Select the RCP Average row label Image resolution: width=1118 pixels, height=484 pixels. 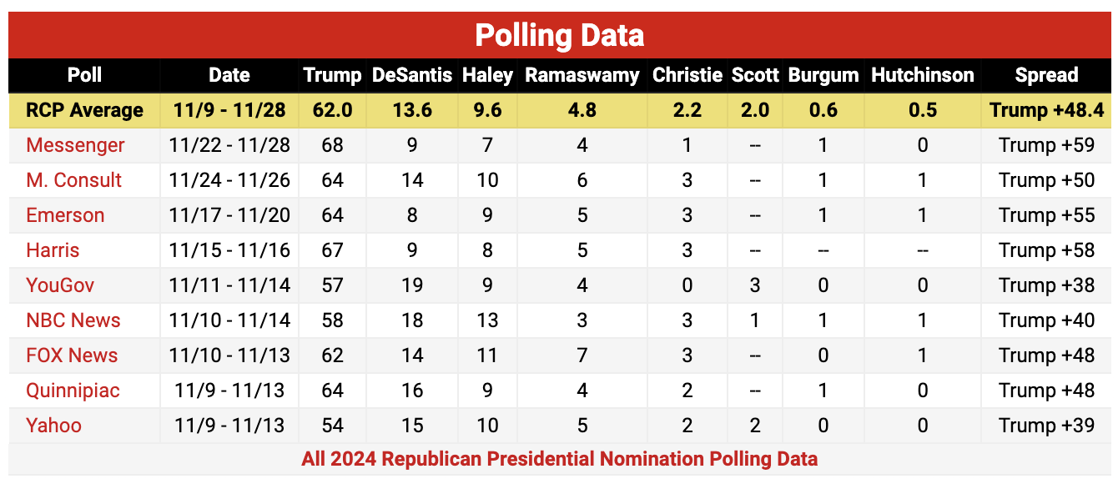tap(84, 110)
